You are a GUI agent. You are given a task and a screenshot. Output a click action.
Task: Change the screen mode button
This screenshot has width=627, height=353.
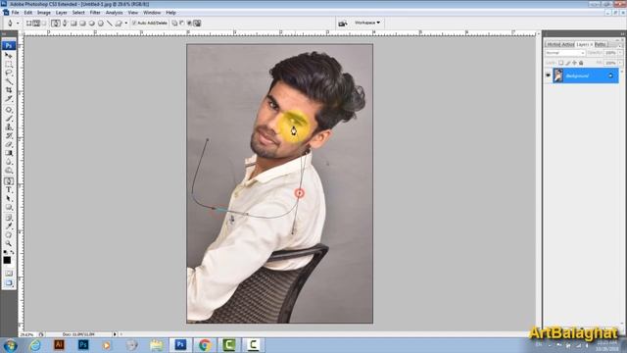click(x=9, y=282)
